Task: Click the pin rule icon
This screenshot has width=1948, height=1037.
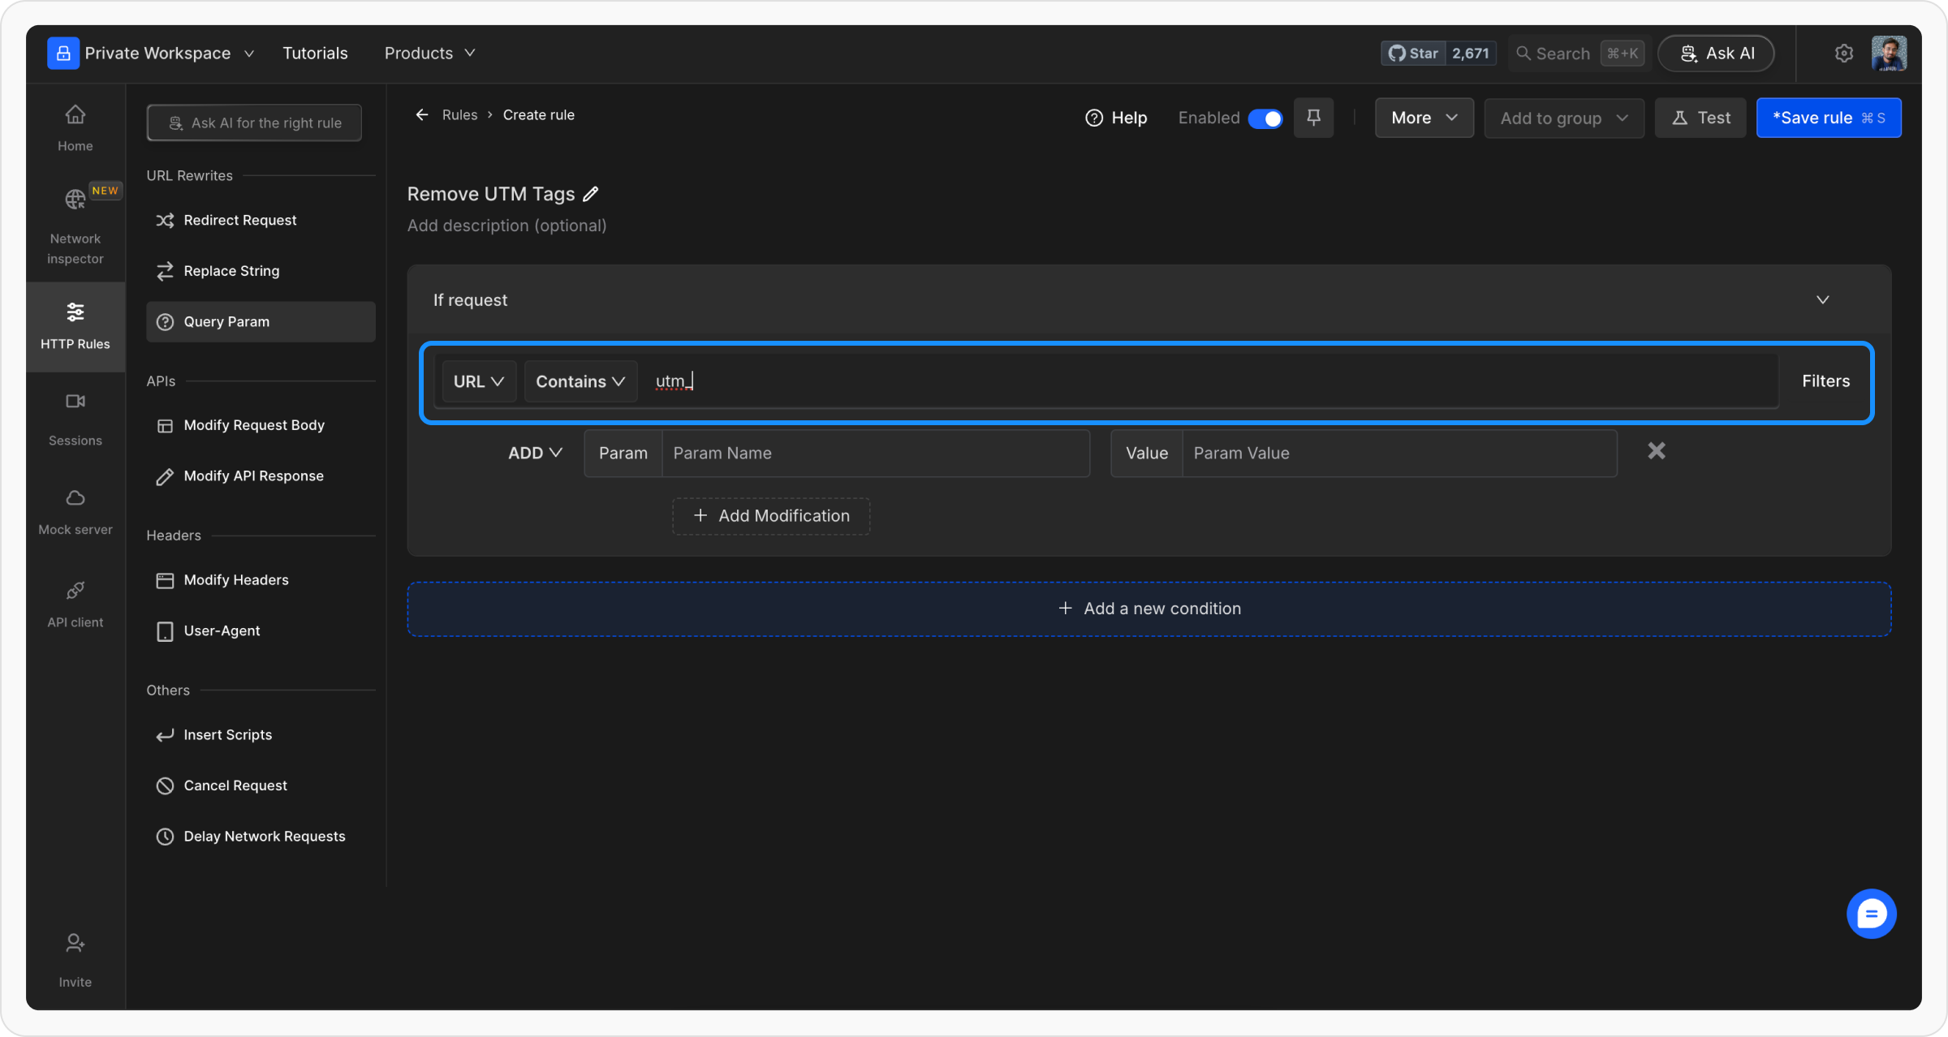Action: click(x=1313, y=118)
